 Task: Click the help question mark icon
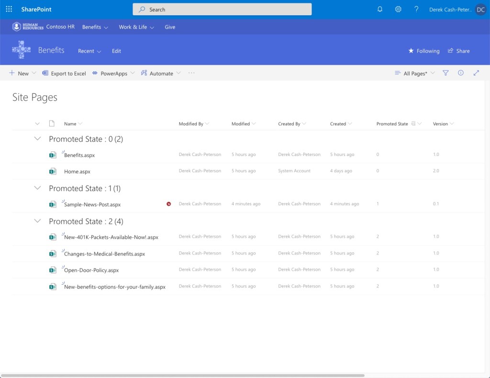(x=416, y=9)
